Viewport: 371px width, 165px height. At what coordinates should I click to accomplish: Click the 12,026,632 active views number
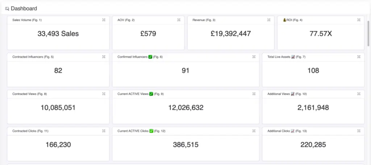click(x=185, y=108)
